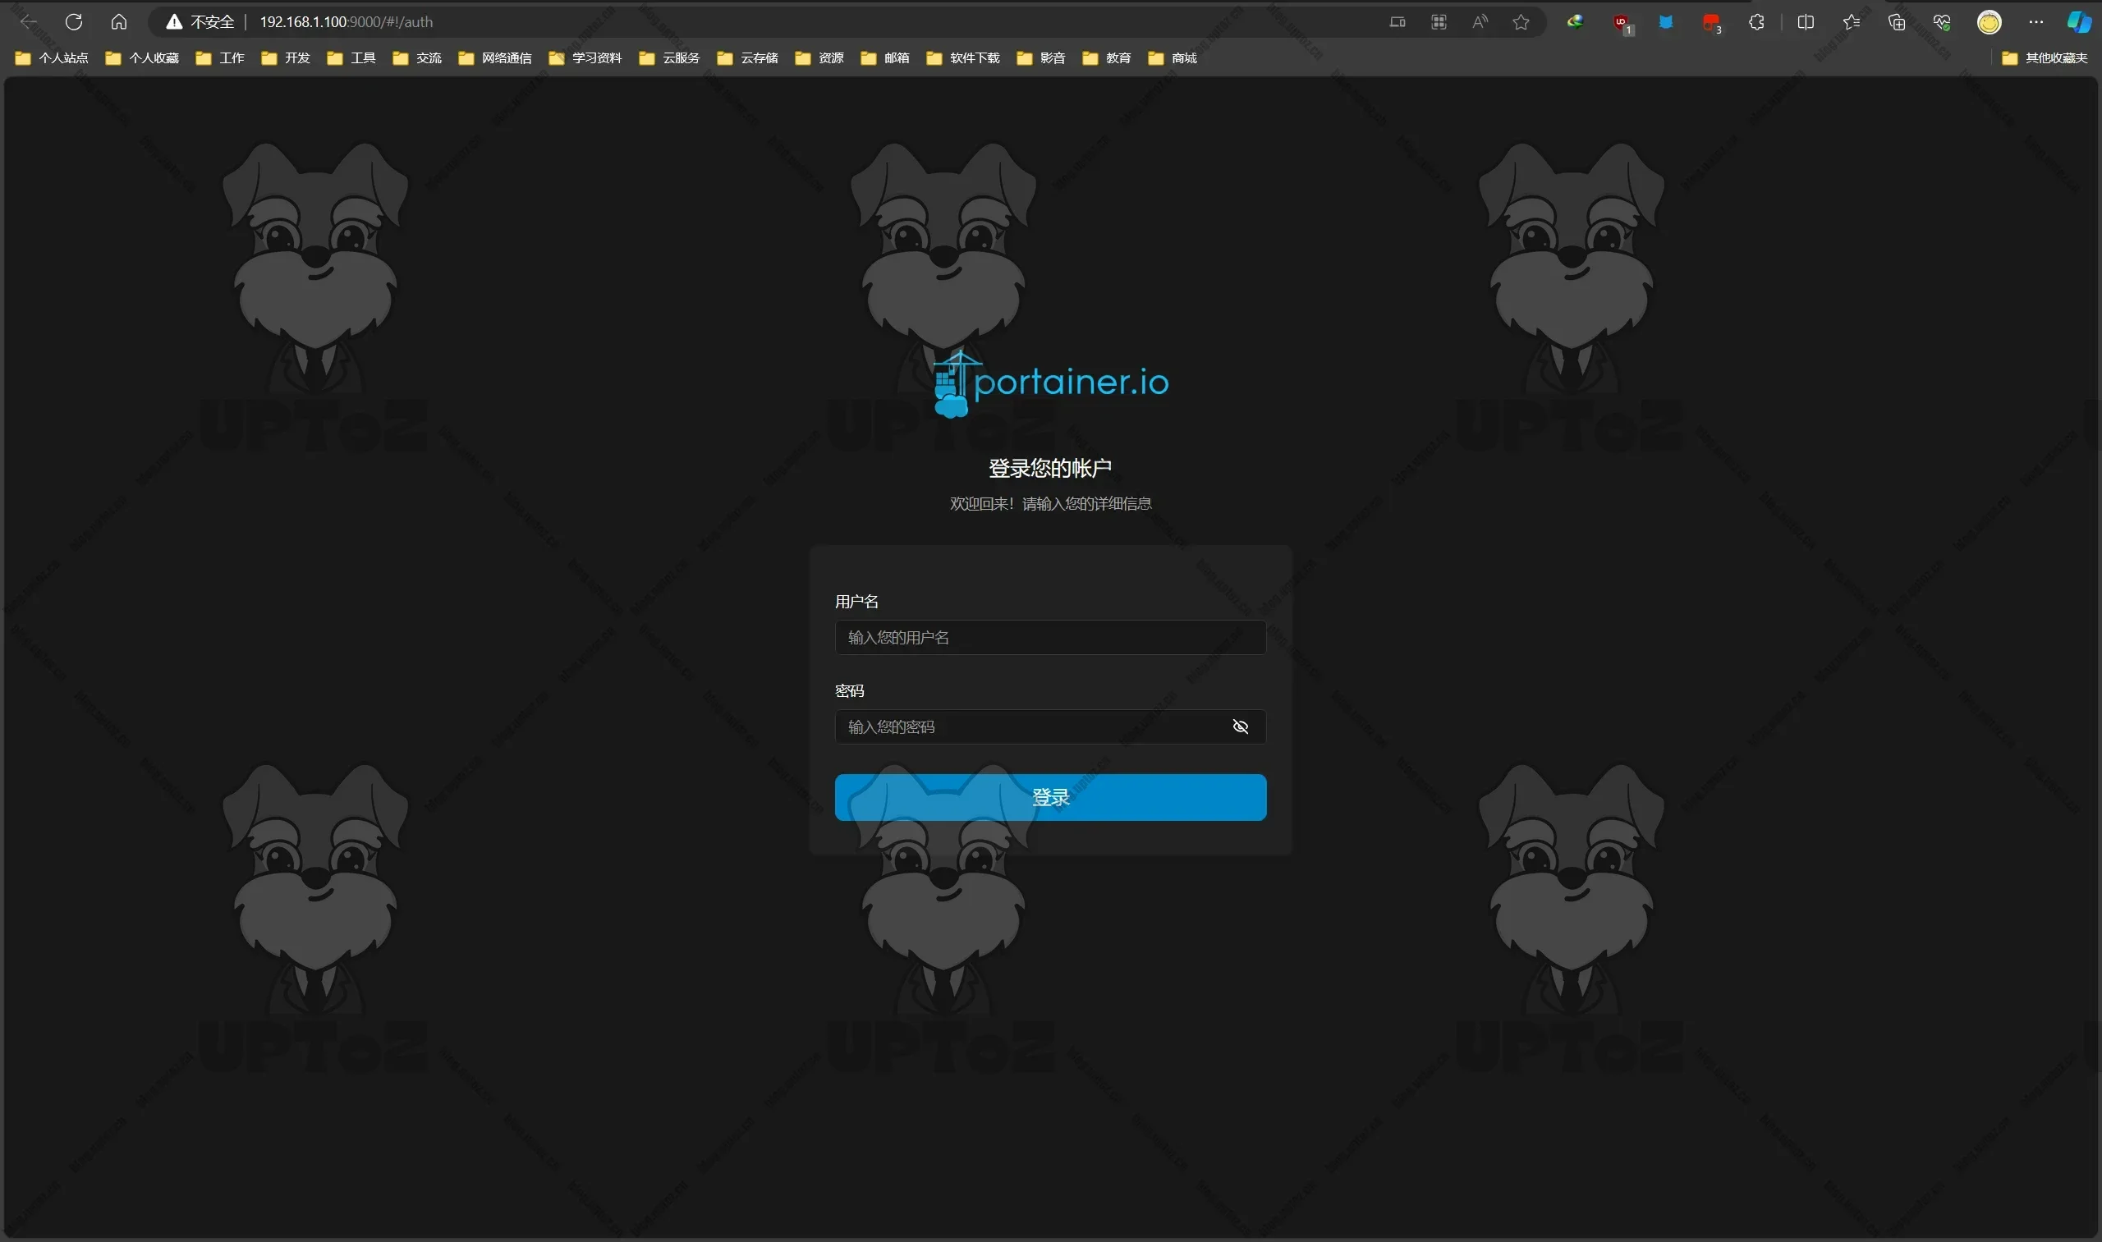Open the 商城 bookmark folder
Viewport: 2102px width, 1242px height.
coord(1172,57)
